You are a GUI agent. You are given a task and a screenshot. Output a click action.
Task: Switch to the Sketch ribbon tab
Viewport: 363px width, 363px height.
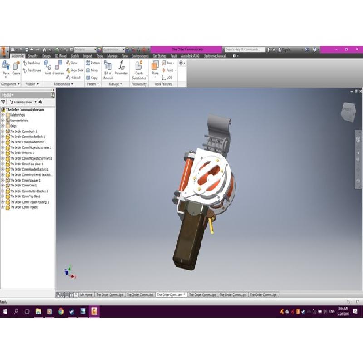75,56
